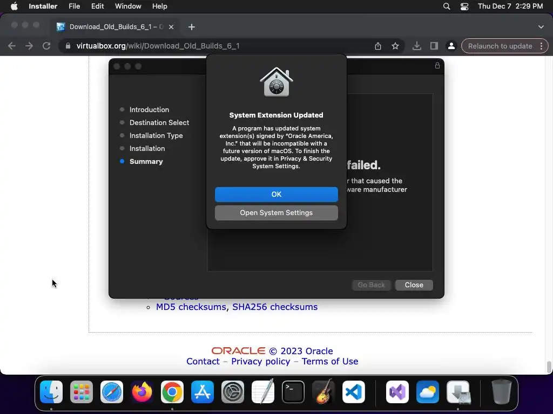Open SHA256 checksums link

pos(275,307)
